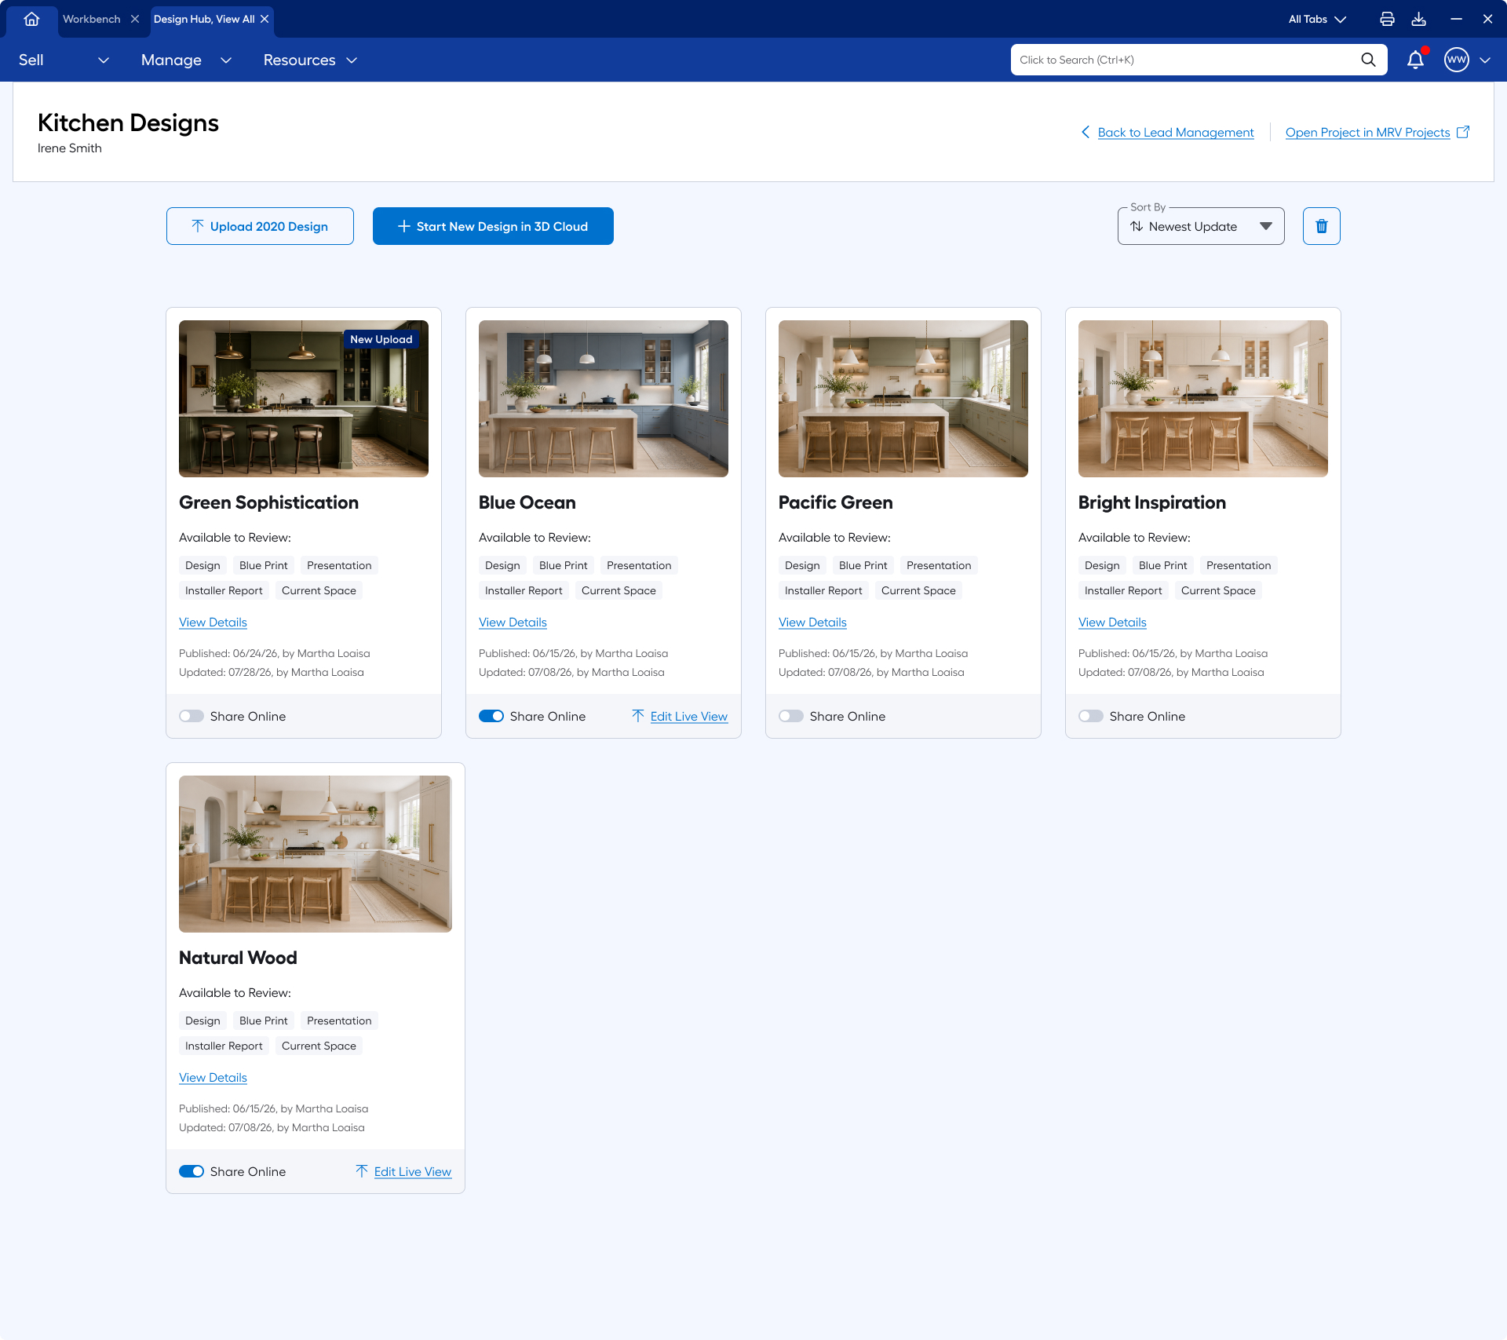Viewport: 1507px width, 1340px height.
Task: Click Design tag on Pacific Green
Action: pos(802,565)
